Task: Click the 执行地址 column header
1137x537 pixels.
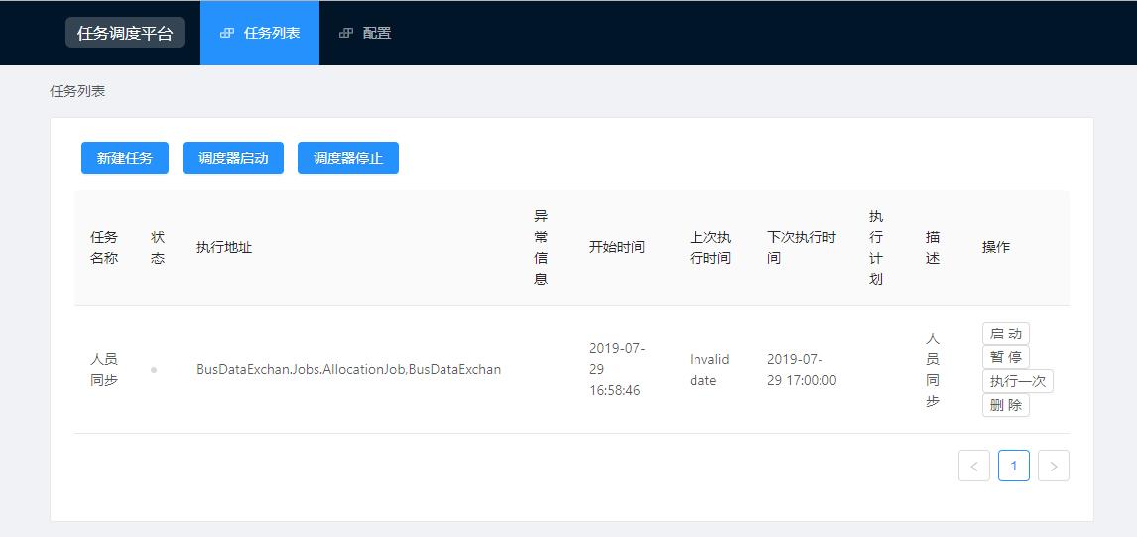Action: tap(224, 247)
